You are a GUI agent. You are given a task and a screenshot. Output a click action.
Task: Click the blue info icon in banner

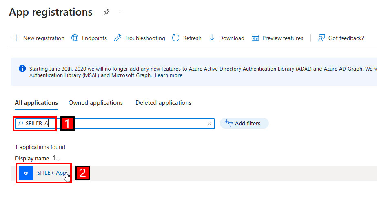(22, 69)
